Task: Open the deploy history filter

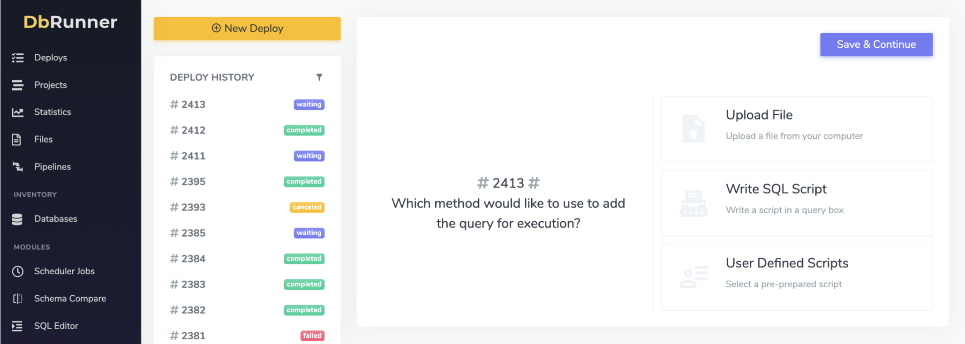Action: click(x=319, y=77)
